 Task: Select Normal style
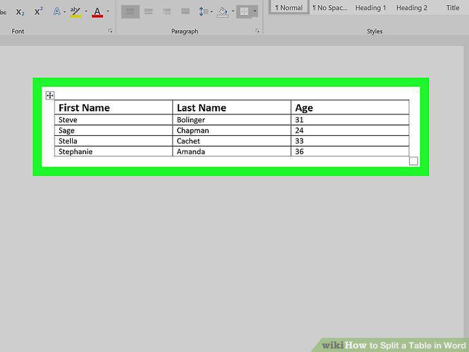289,8
